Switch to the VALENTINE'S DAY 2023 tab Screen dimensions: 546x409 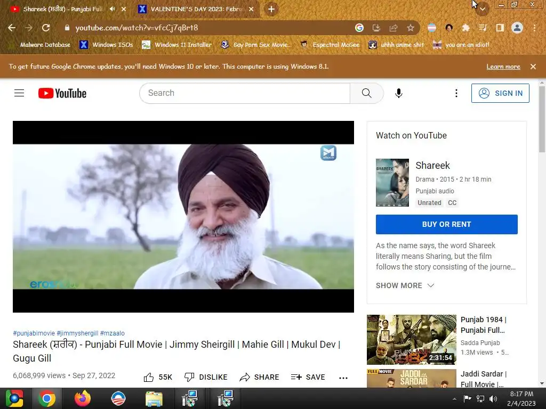point(197,9)
